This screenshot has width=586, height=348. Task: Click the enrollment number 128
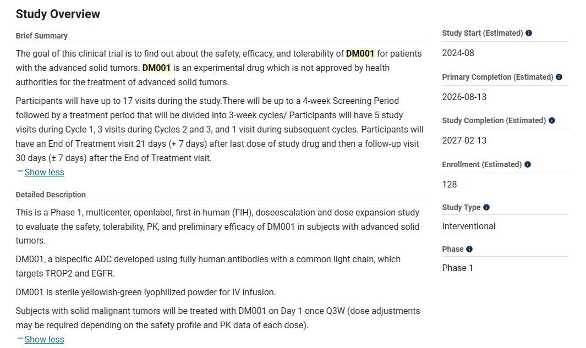(450, 185)
